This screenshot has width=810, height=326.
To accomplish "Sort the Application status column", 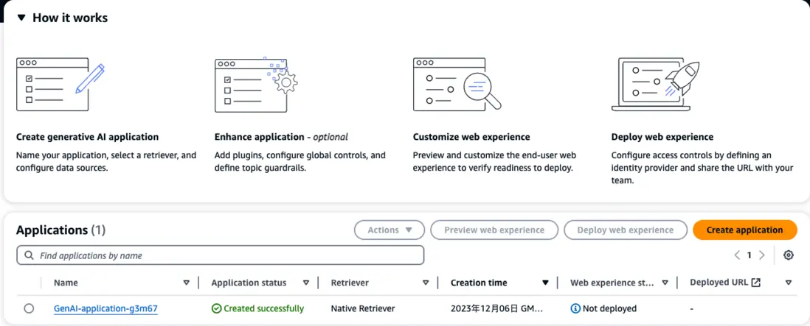I will tap(305, 283).
